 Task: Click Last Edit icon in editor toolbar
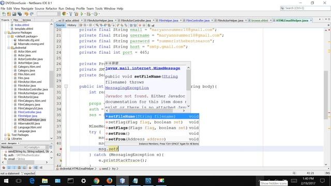(81, 25)
